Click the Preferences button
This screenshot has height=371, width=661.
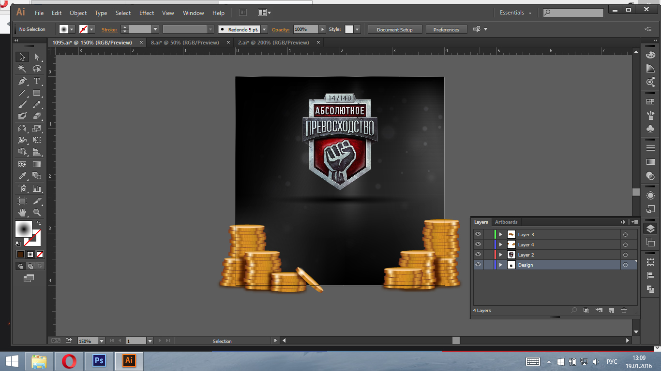click(x=446, y=29)
